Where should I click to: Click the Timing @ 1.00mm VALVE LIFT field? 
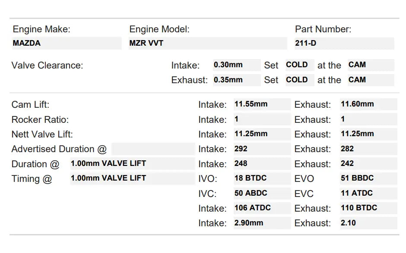point(132,178)
